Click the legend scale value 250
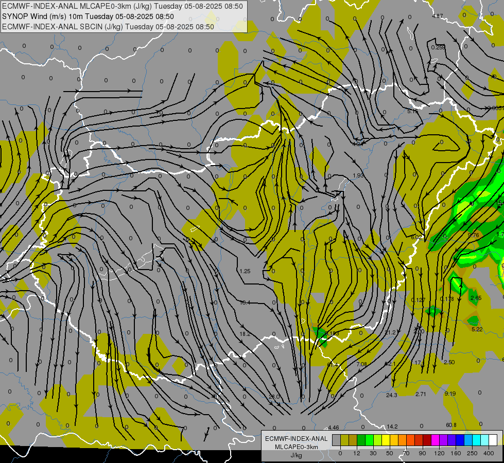 coord(472,453)
